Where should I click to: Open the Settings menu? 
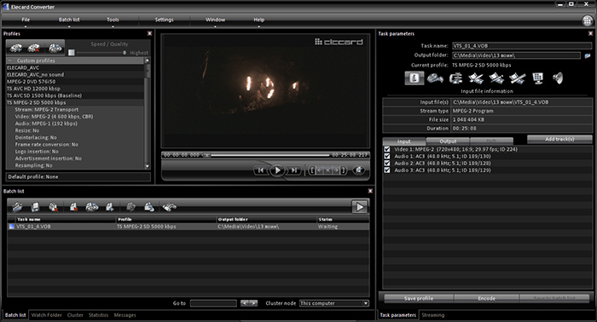(164, 20)
